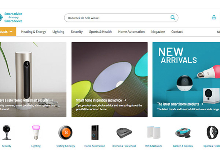This screenshot has height=165, width=220.
Task: Click the Contact menu link
Action: (x=177, y=32)
